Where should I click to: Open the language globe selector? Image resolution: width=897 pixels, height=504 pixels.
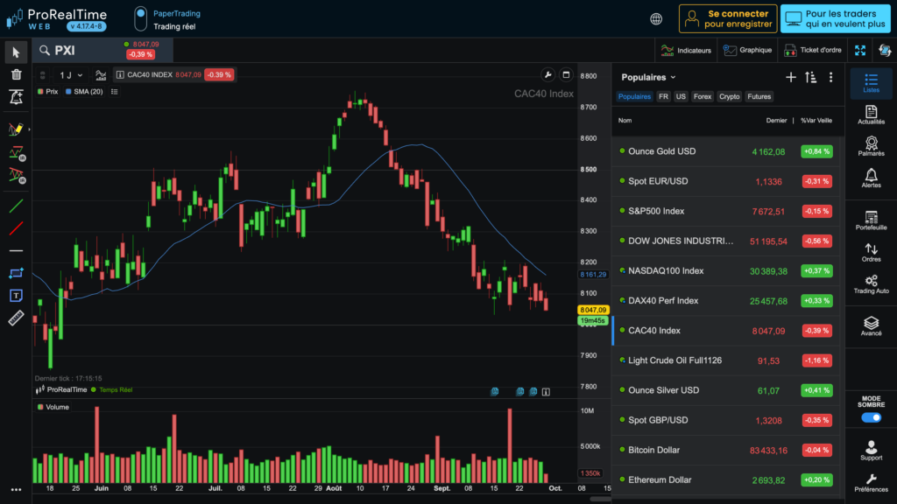(656, 19)
